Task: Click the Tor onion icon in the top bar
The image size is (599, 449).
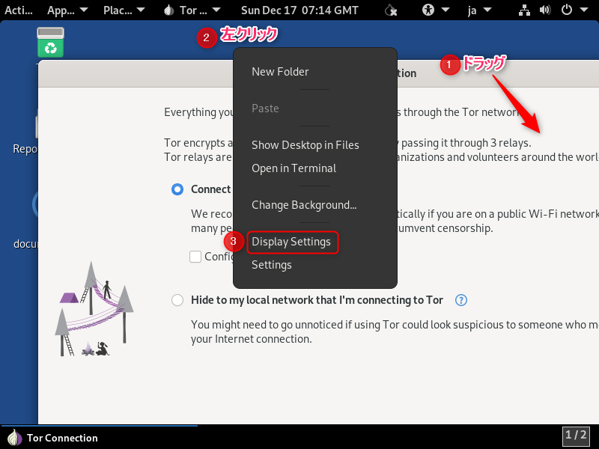Action: click(x=169, y=10)
